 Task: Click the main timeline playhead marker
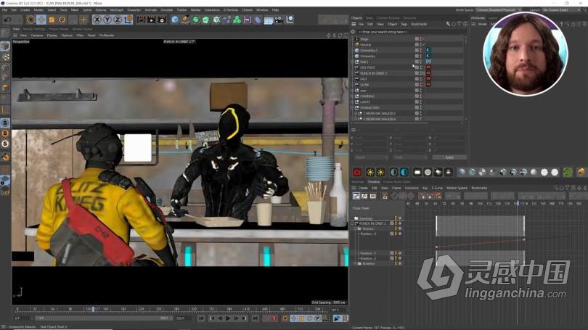tap(94, 310)
